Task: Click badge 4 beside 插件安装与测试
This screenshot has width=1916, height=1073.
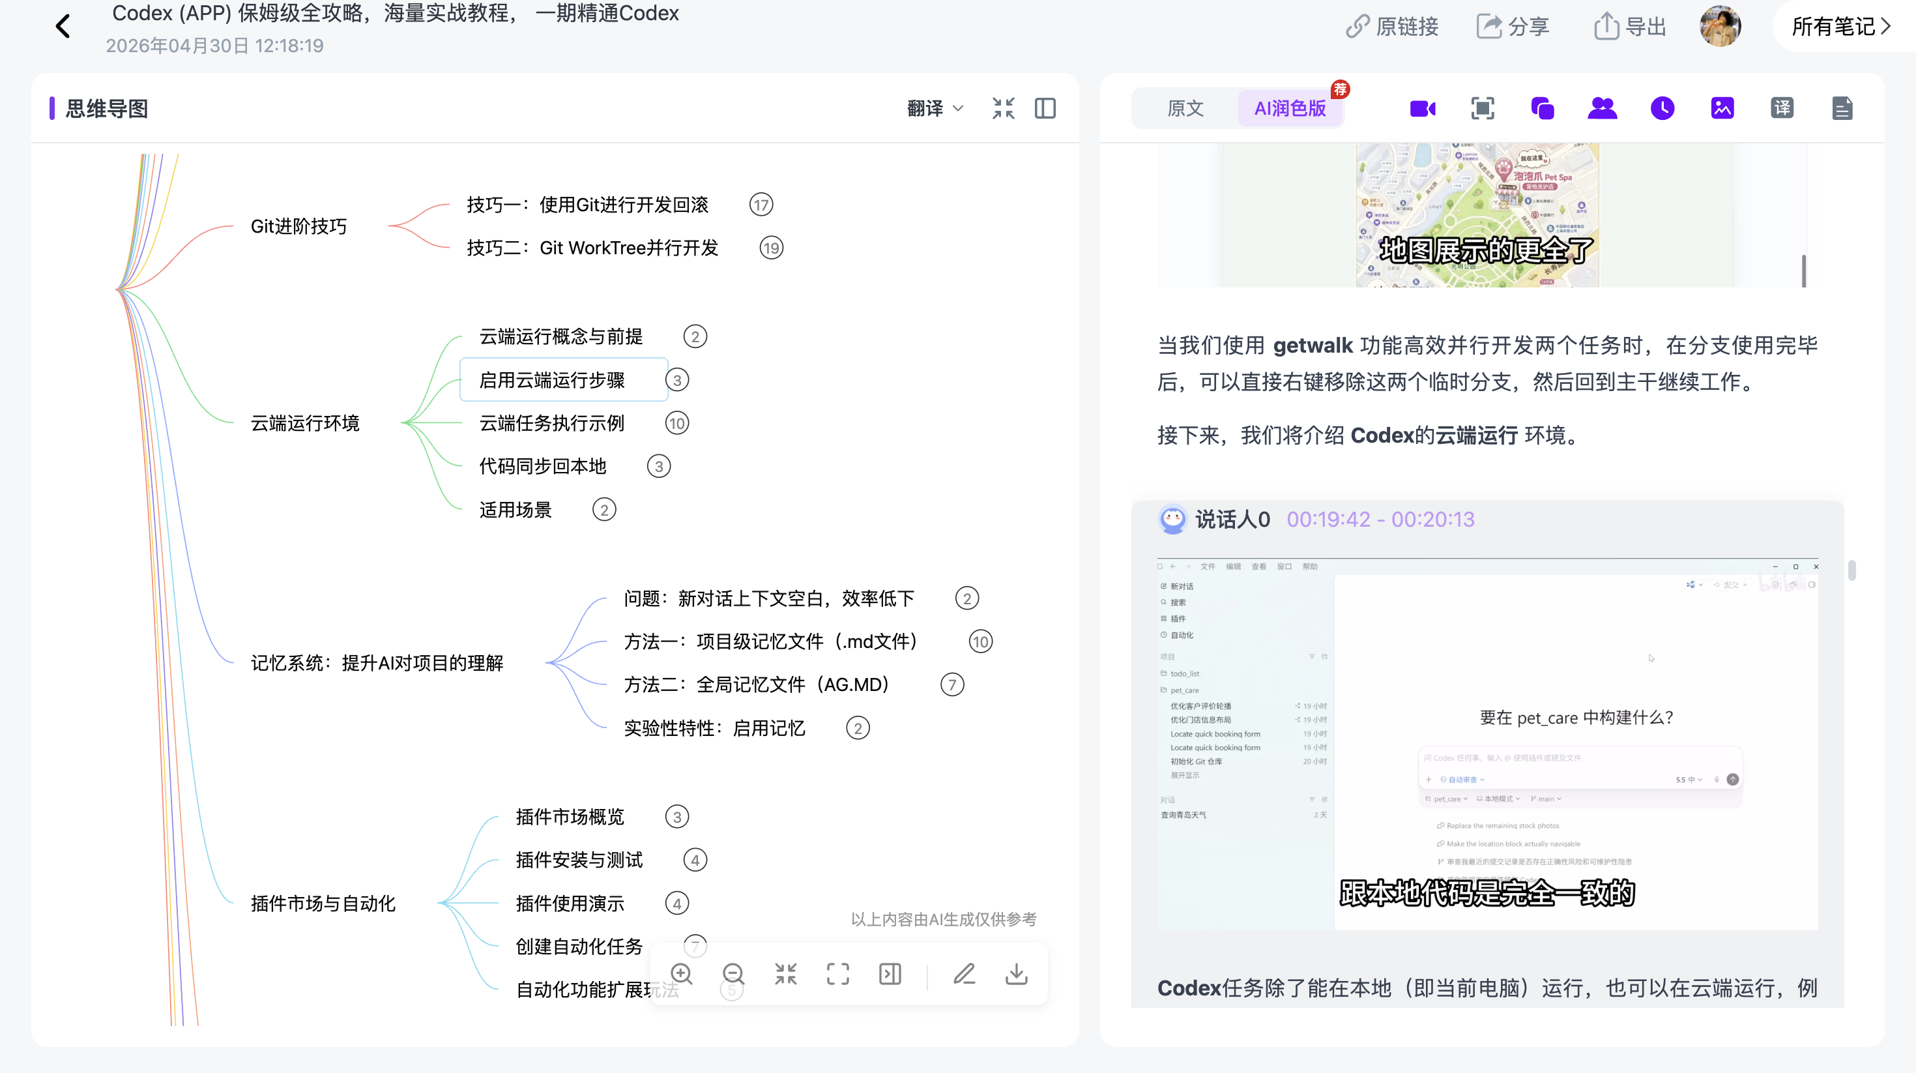Action: coord(695,860)
